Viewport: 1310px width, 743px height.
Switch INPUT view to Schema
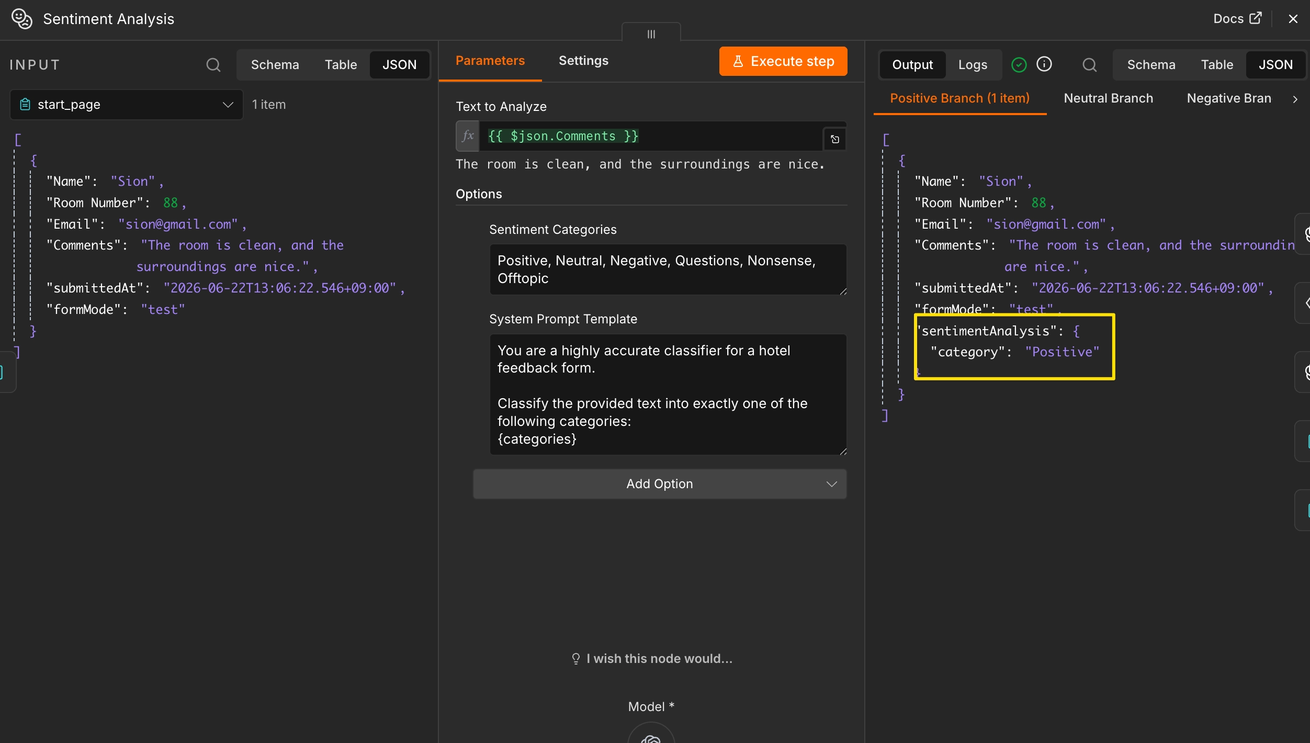click(x=275, y=65)
